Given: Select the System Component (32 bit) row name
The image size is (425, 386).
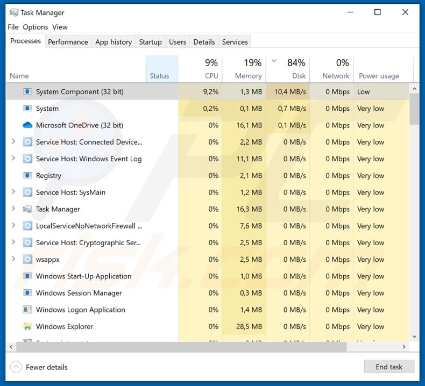Looking at the screenshot, I should pyautogui.click(x=80, y=92).
